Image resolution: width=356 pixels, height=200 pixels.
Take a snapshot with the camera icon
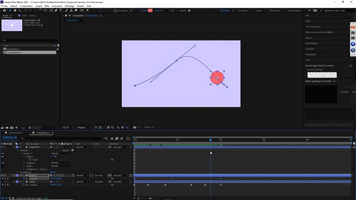135,127
